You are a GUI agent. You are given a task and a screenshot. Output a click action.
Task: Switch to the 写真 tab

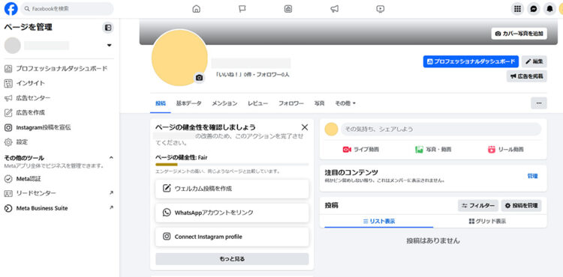pyautogui.click(x=319, y=103)
